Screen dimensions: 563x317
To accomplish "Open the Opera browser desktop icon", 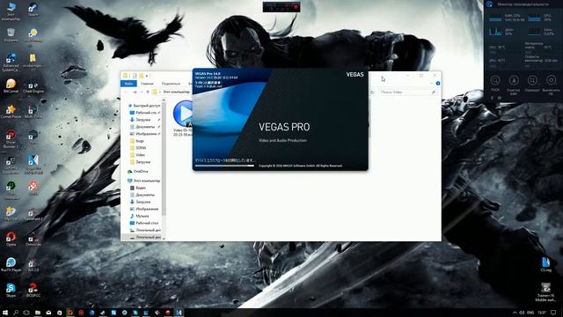I will (11, 239).
